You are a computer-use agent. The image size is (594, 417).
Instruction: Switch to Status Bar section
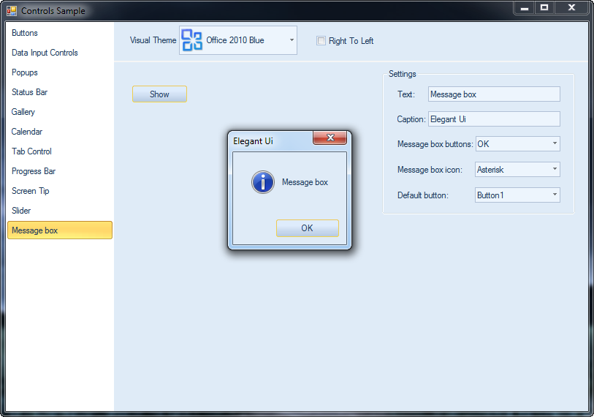[60, 92]
